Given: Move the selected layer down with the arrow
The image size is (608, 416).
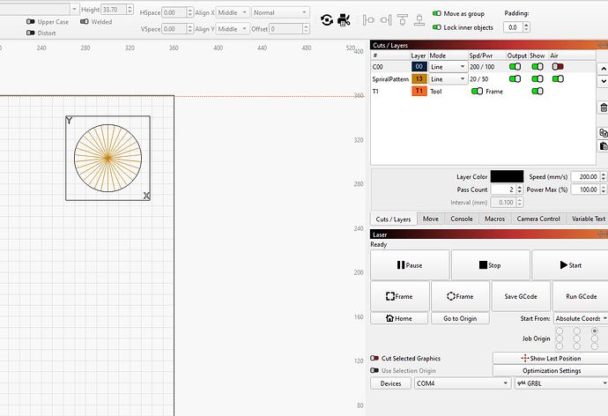Looking at the screenshot, I should click(x=604, y=81).
